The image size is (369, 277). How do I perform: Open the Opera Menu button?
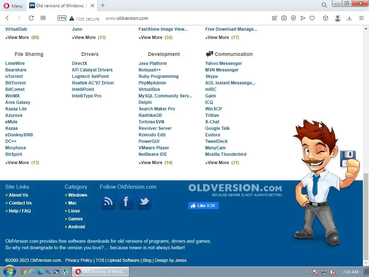pos(13,6)
